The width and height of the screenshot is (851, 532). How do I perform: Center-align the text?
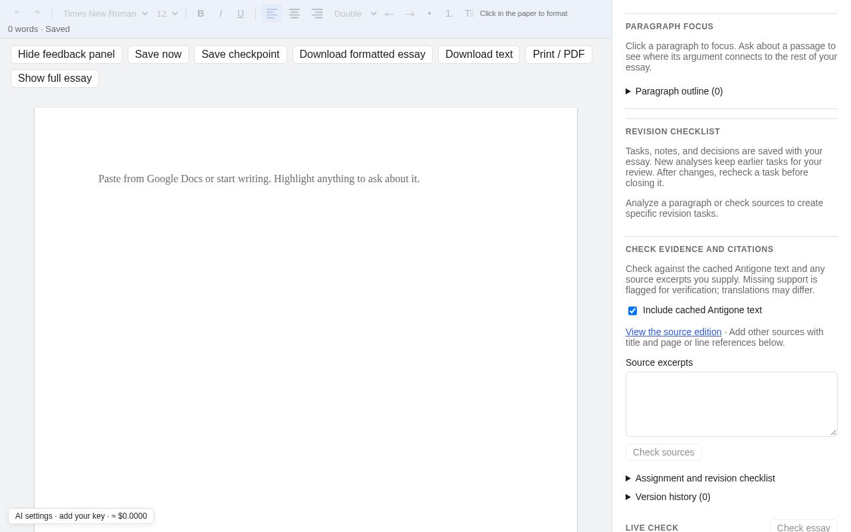click(295, 13)
